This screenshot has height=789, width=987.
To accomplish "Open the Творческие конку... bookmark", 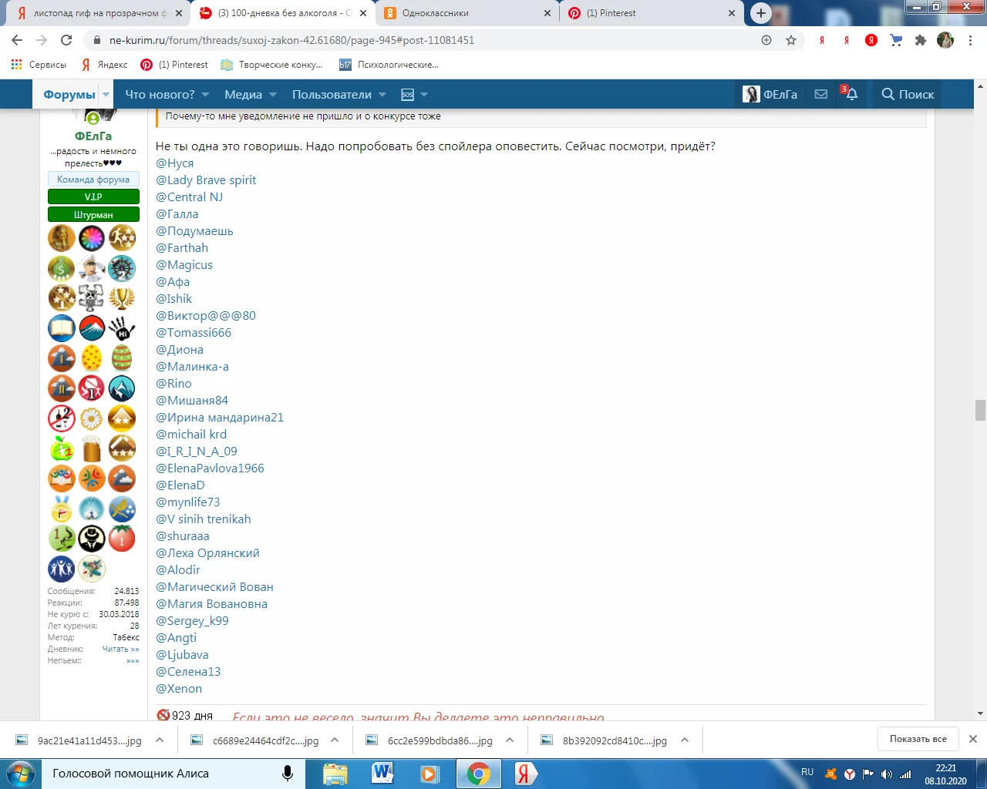I will click(271, 65).
